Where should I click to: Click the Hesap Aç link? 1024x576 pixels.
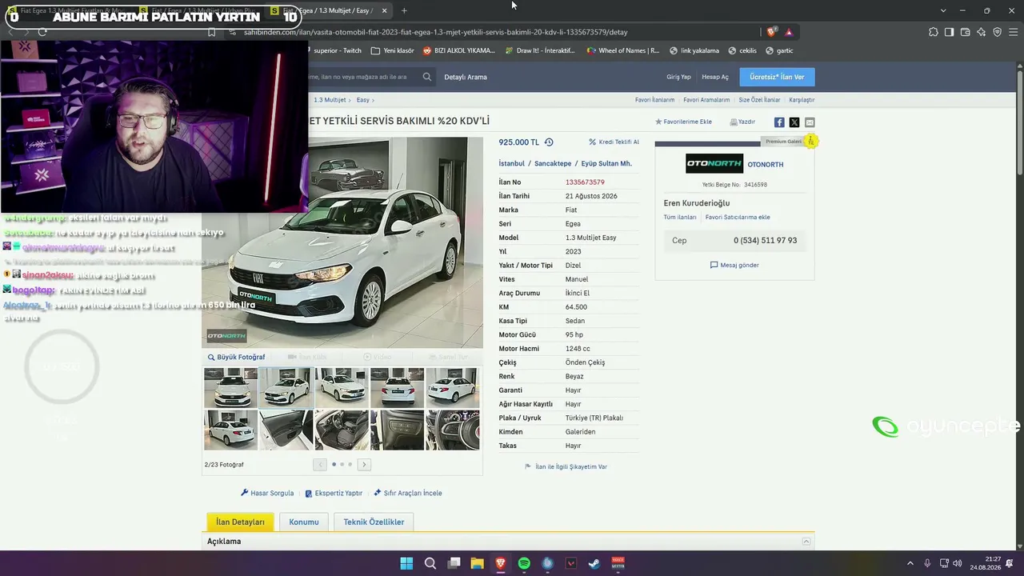pos(715,77)
